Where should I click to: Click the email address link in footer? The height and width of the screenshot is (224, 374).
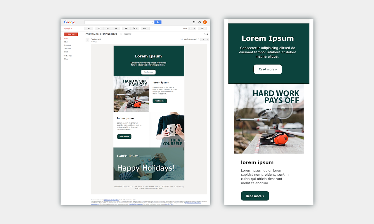click(x=136, y=204)
